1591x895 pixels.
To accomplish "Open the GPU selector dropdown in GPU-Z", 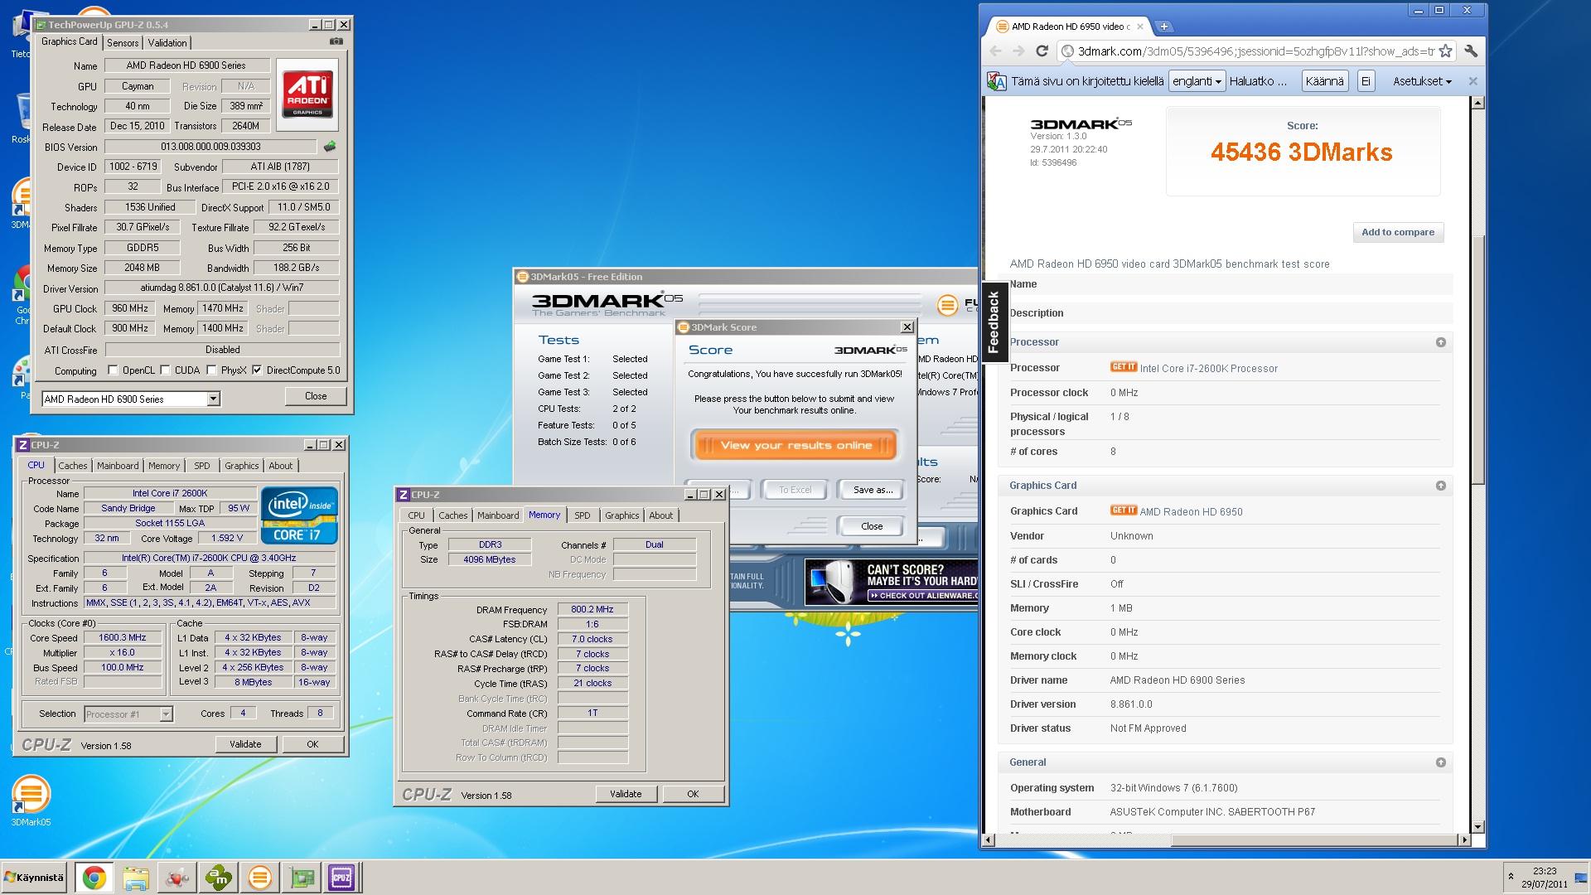I will (x=213, y=399).
